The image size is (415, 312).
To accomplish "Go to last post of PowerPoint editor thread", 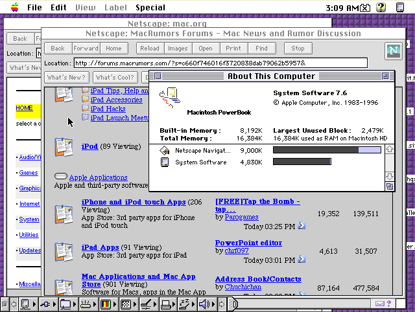I will pyautogui.click(x=302, y=259).
